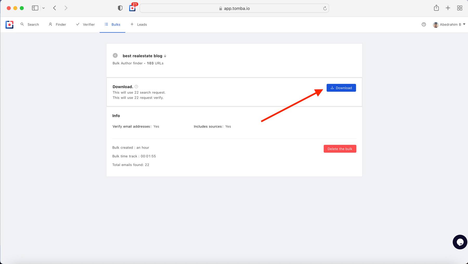
Task: Show the Download info tooltip icon
Action: [136, 87]
